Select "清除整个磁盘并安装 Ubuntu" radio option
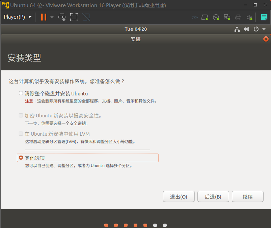Image resolution: width=271 pixels, height=228 pixels. 21,93
